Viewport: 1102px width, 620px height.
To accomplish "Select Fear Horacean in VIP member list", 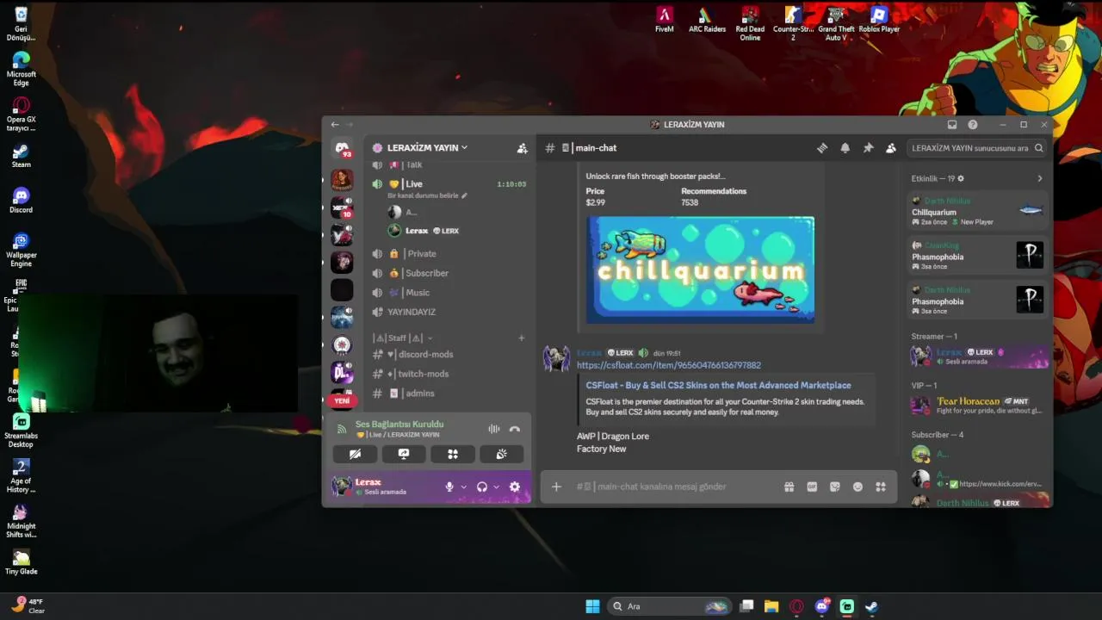I will (980, 405).
